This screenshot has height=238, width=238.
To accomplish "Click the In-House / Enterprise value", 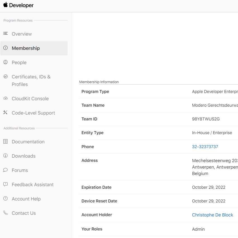I will click(212, 133).
